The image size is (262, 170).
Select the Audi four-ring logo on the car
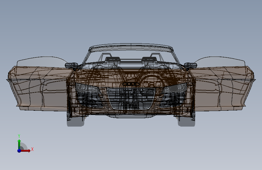pyautogui.click(x=131, y=84)
